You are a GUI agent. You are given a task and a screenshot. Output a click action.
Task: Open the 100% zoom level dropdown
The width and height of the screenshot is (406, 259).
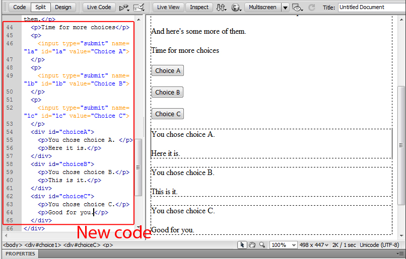283,245
